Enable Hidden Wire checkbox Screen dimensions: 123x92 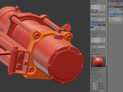[x=92, y=70]
